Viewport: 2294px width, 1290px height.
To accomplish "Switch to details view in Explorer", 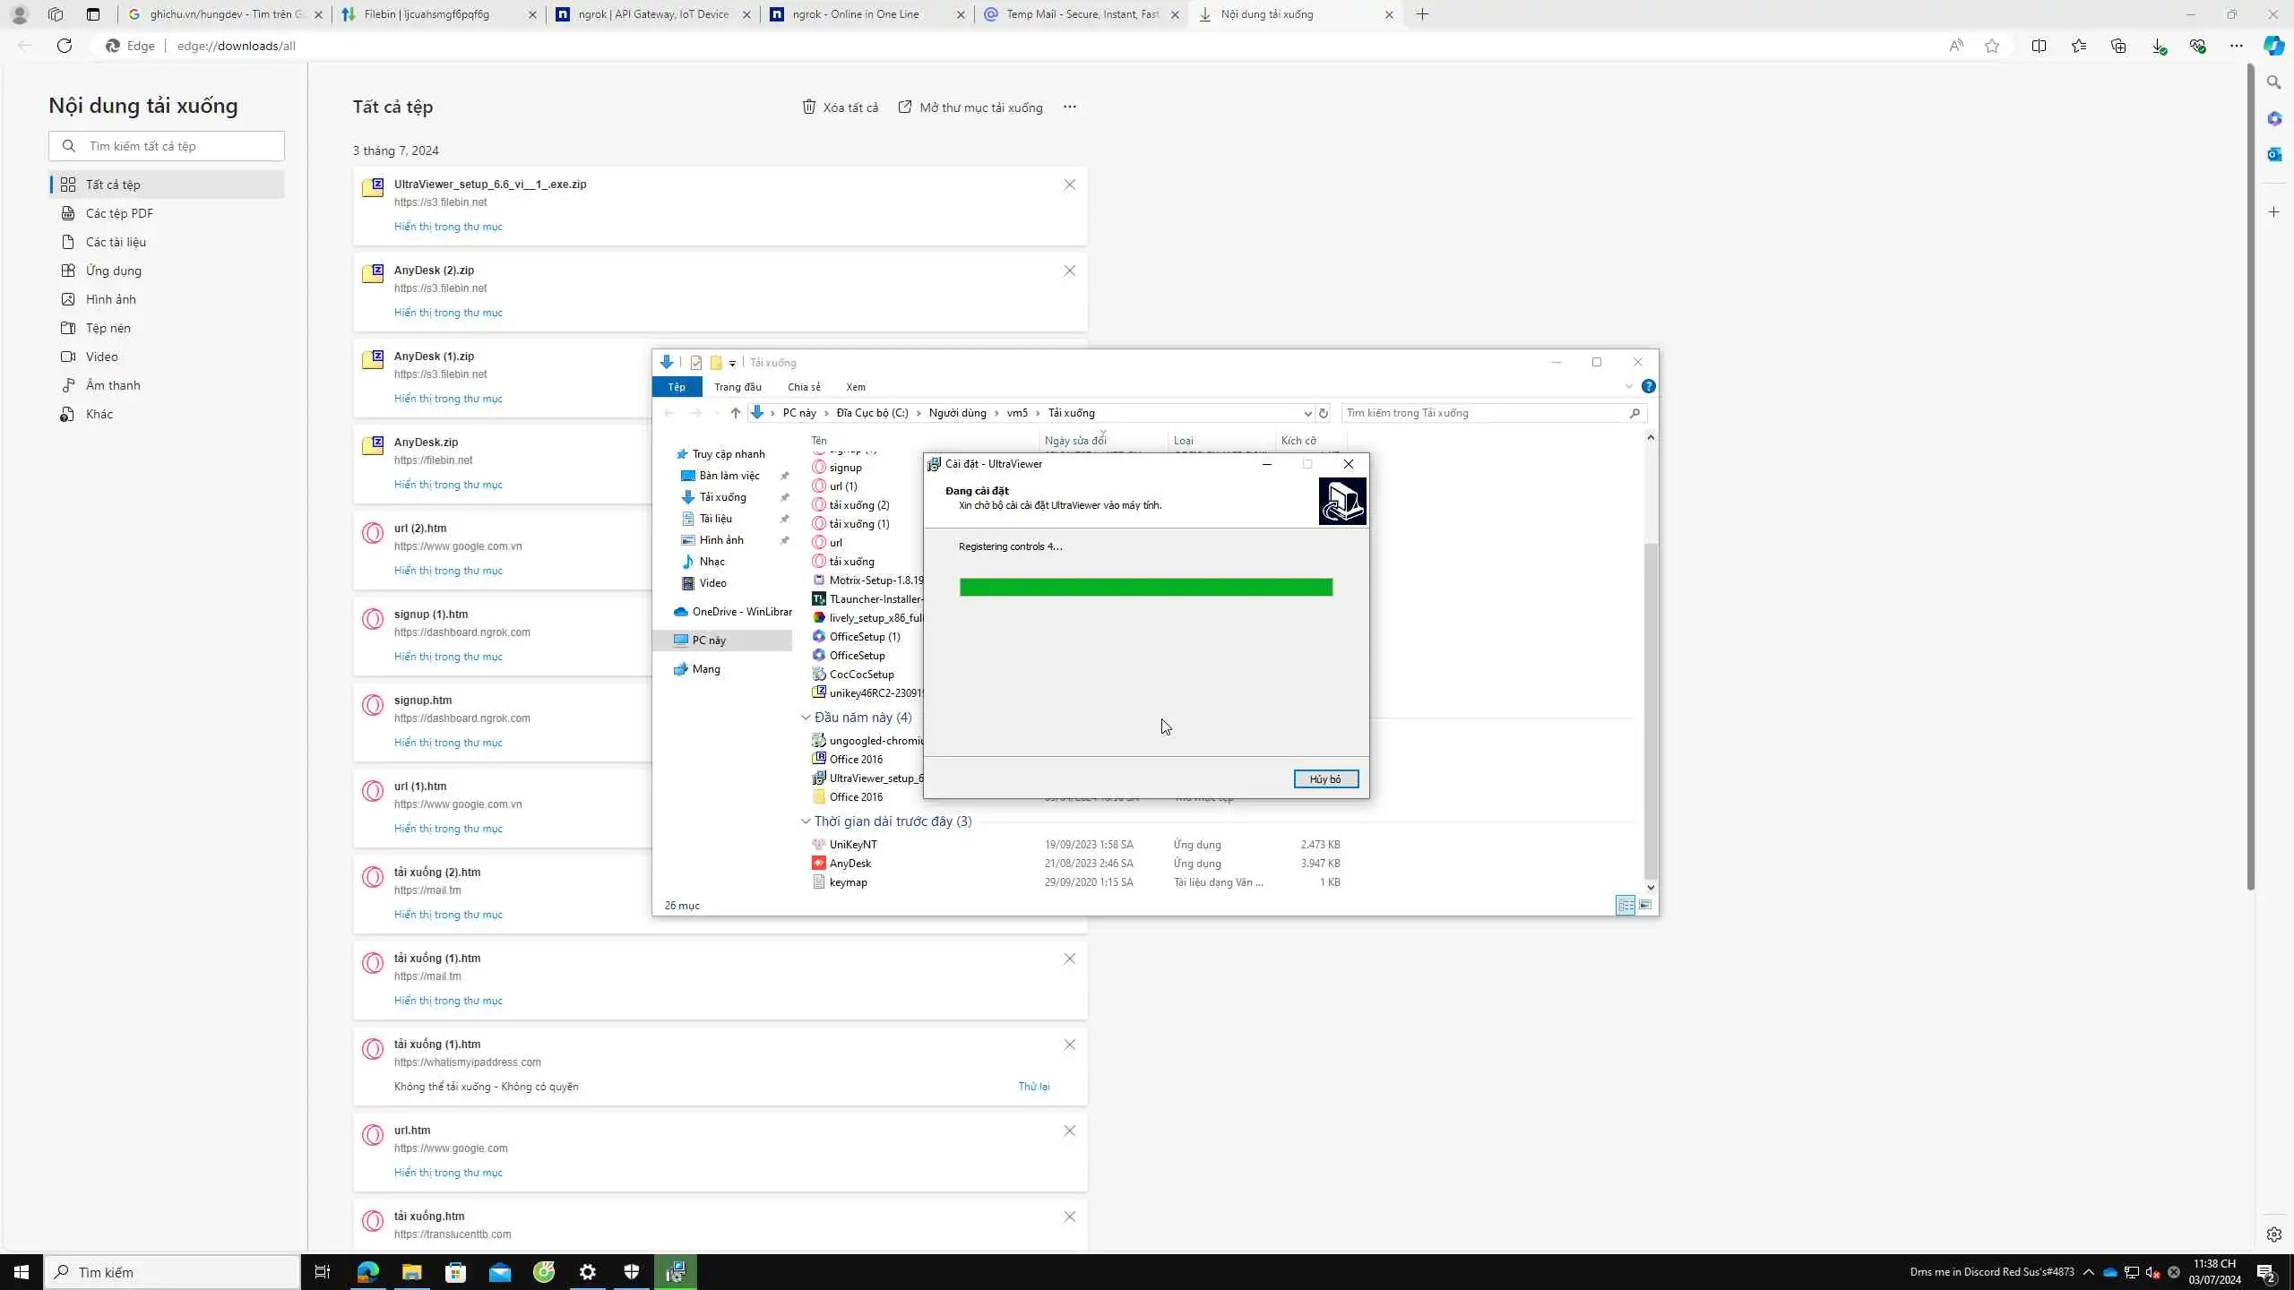I will [x=1625, y=905].
